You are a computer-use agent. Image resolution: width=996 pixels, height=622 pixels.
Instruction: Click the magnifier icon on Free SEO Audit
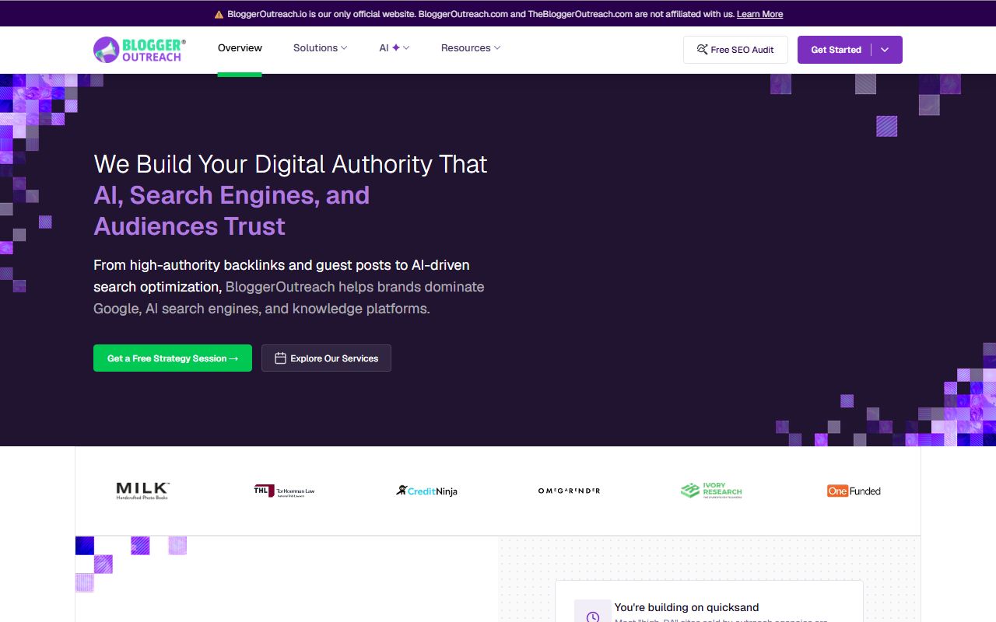702,50
